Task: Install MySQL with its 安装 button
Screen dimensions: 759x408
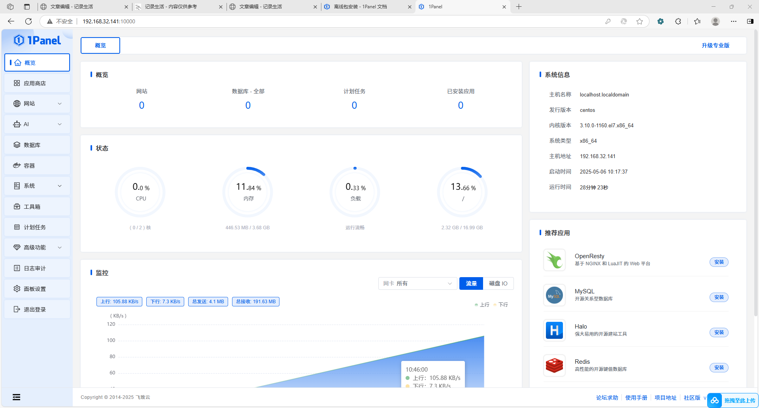Action: pyautogui.click(x=719, y=297)
